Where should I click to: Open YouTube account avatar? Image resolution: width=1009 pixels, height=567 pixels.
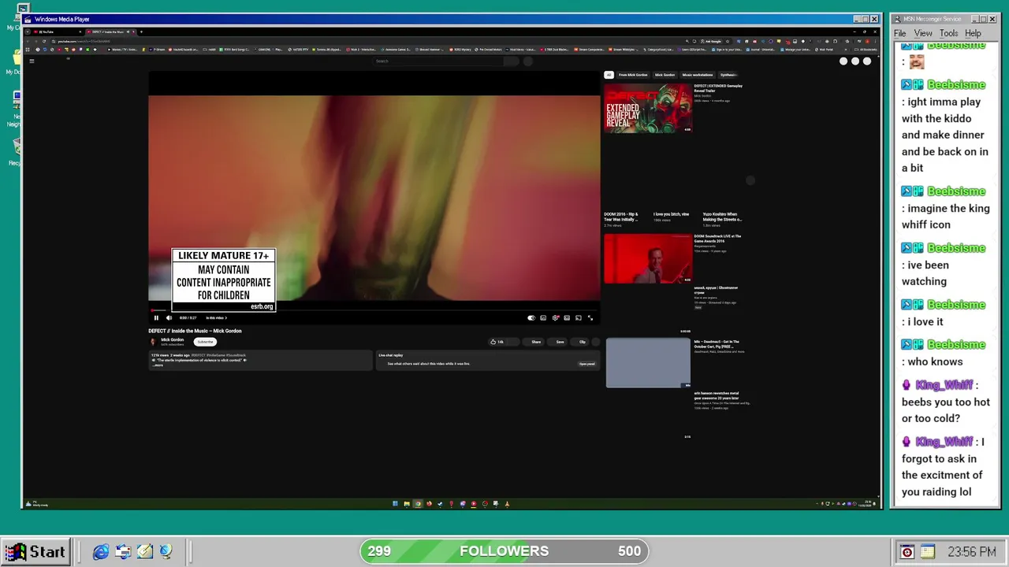pos(867,61)
